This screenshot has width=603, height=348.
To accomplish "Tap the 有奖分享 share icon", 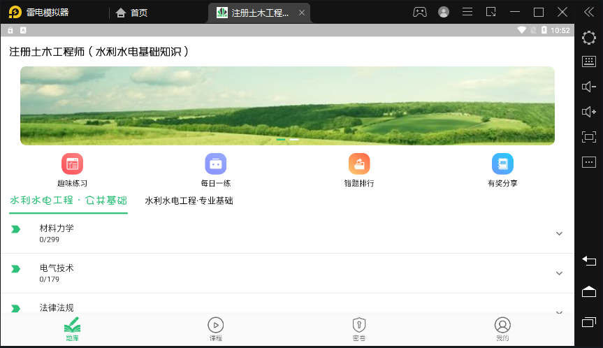I will [x=502, y=164].
